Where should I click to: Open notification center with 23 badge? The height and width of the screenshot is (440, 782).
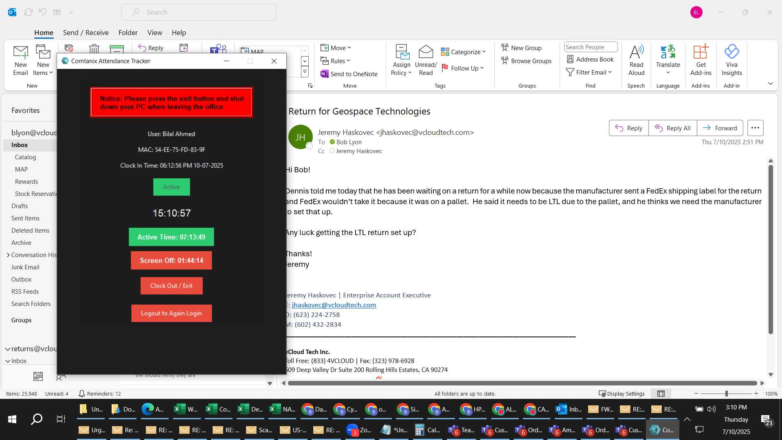pos(766,420)
